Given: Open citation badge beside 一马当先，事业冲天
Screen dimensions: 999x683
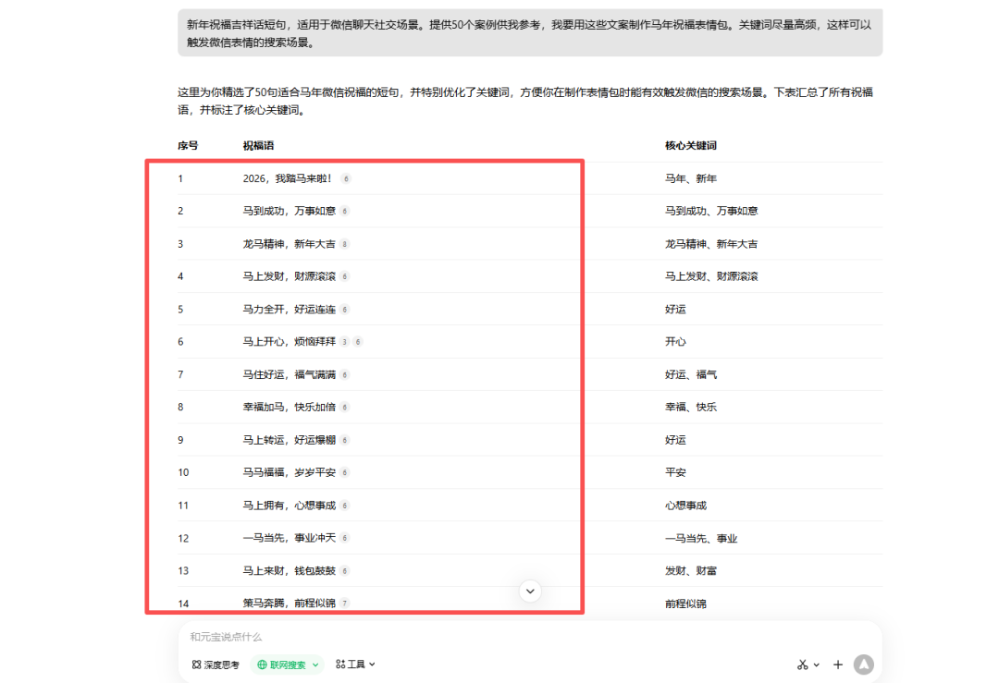Looking at the screenshot, I should (345, 539).
